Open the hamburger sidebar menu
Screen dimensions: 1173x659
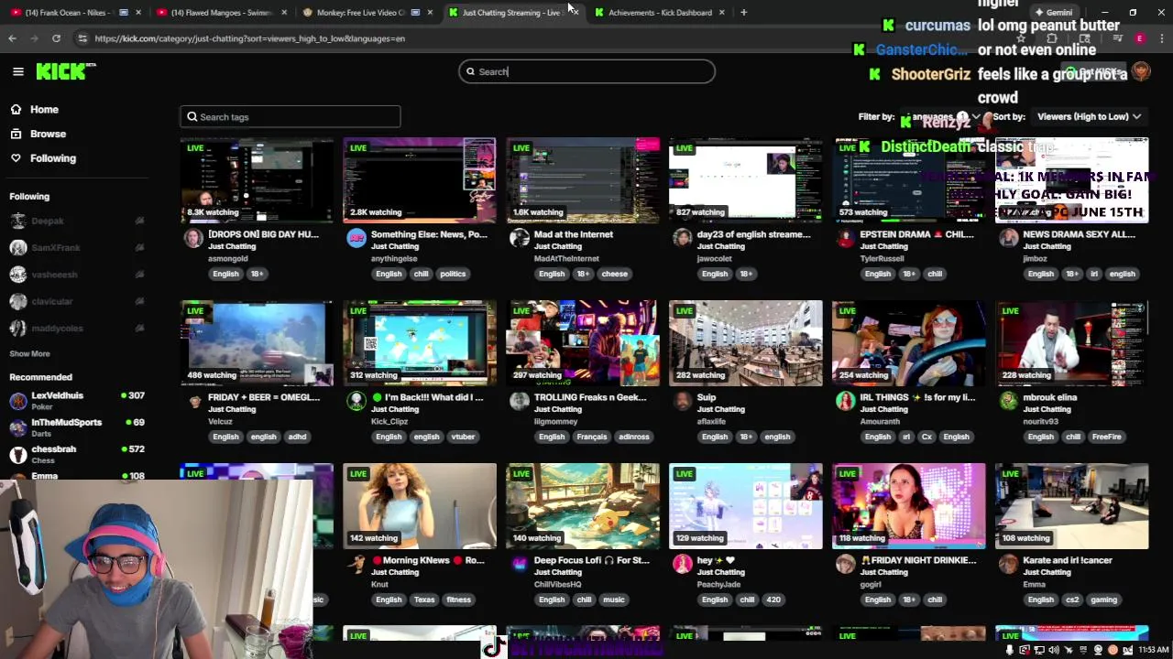(17, 71)
